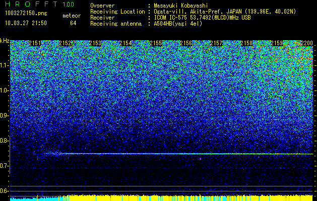This screenshot has height=201, width=317.
Task: Click the 2156 time marker
Action: pyautogui.click(x=186, y=43)
